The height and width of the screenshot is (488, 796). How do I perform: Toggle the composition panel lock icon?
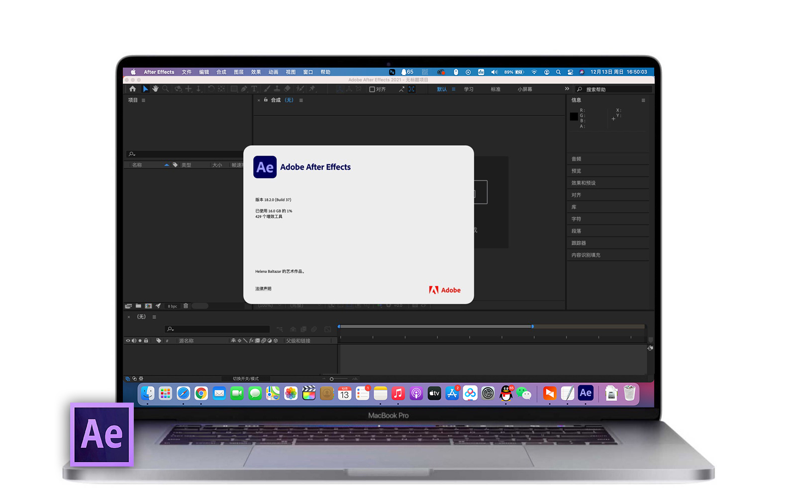click(x=266, y=100)
